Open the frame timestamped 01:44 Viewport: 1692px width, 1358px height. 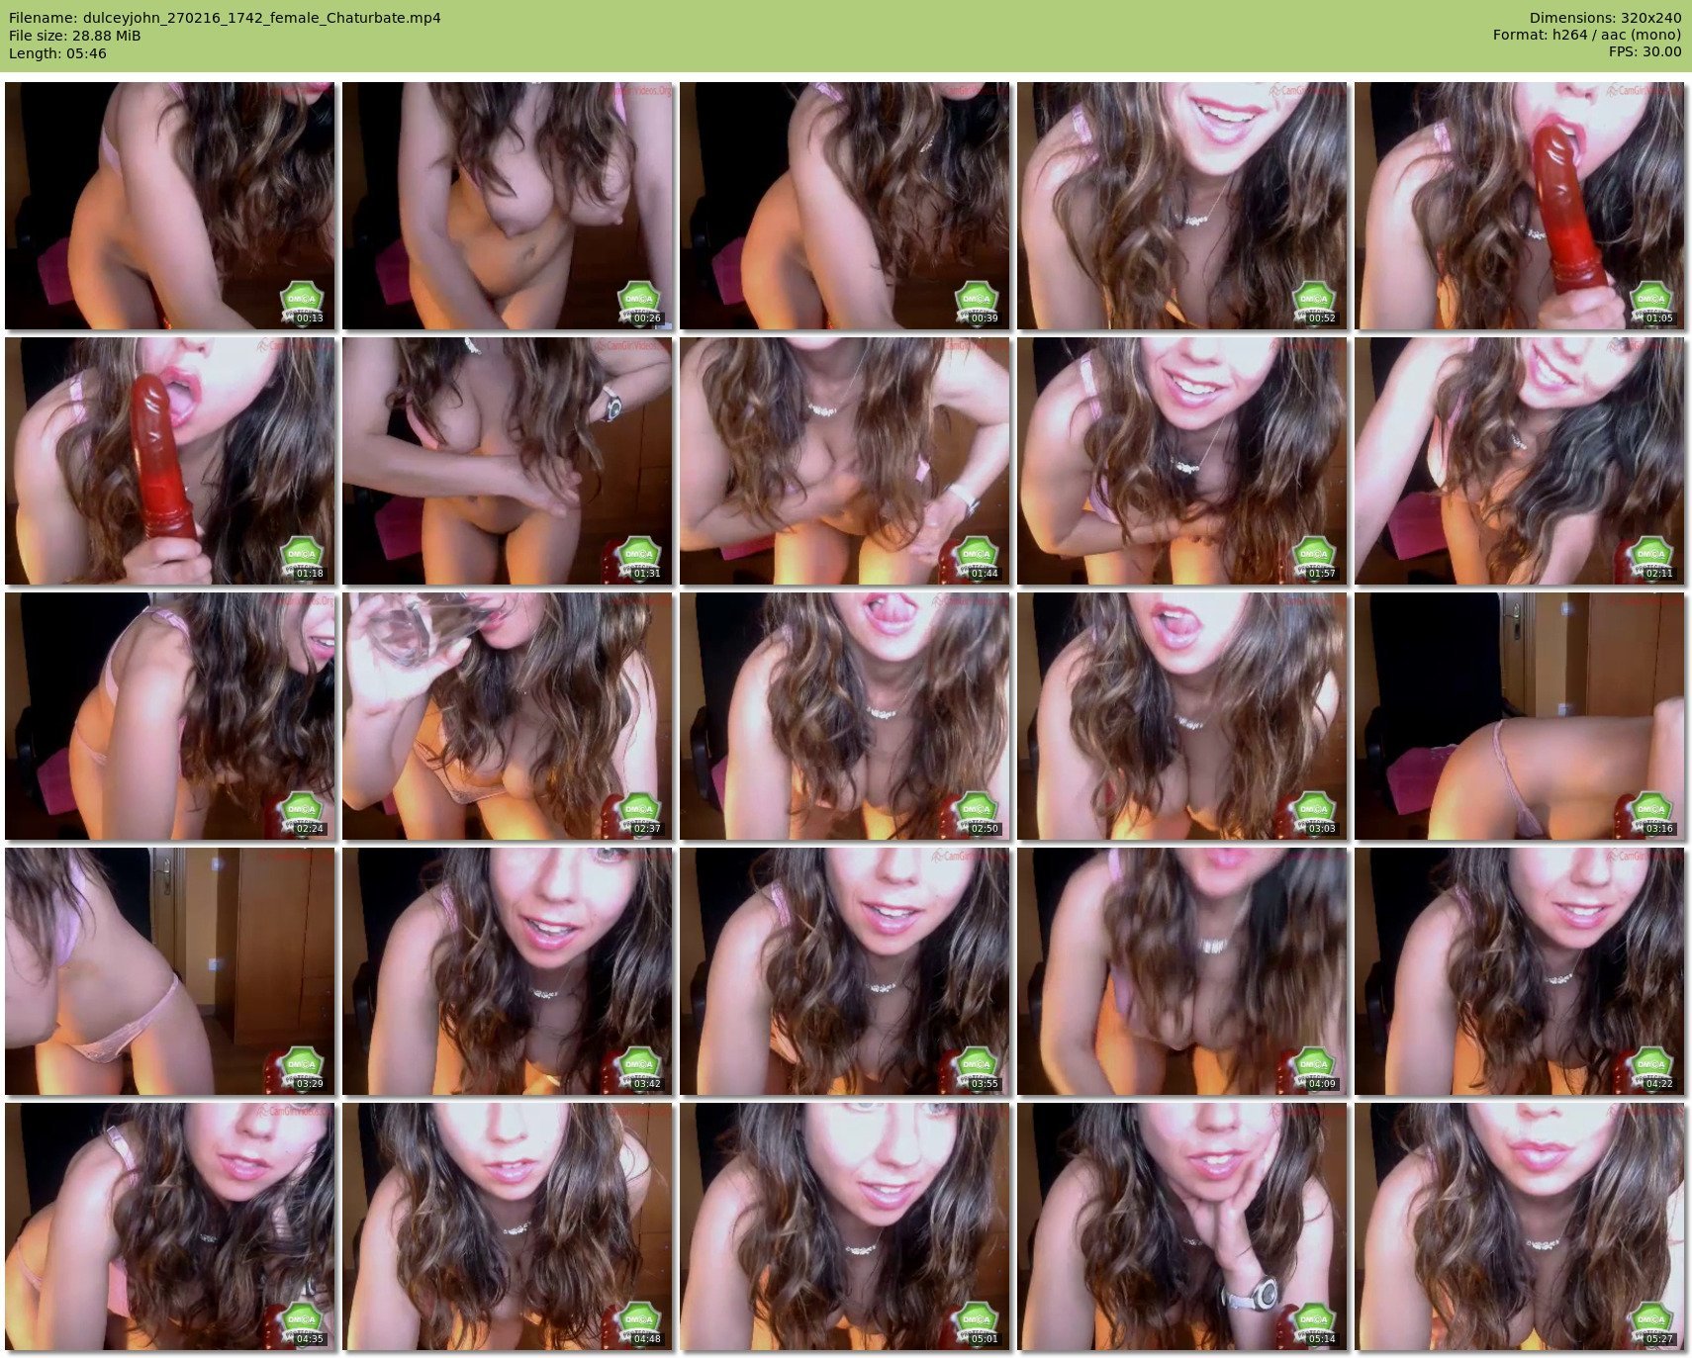pos(844,460)
